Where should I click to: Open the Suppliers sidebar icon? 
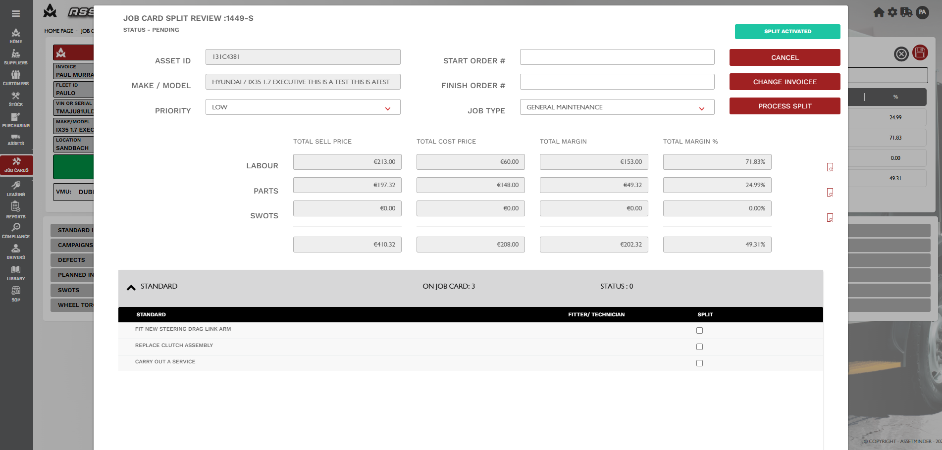coord(16,57)
